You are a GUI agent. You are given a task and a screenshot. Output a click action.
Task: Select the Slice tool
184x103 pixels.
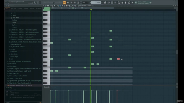click(x=69, y=6)
